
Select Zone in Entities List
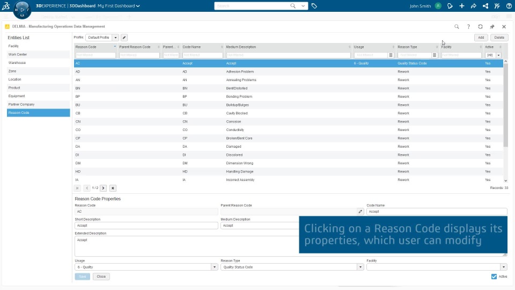tap(39, 71)
